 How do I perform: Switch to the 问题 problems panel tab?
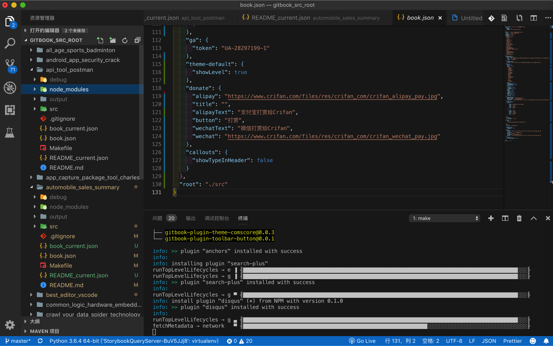pyautogui.click(x=157, y=218)
